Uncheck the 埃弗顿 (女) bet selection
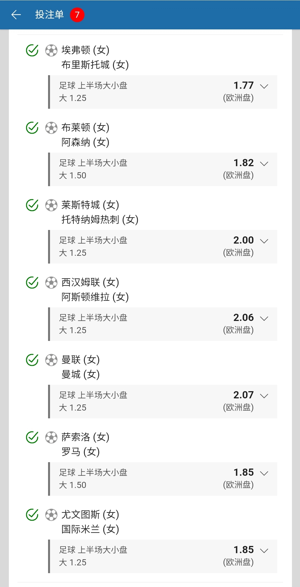The width and height of the screenshot is (300, 587). 32,50
